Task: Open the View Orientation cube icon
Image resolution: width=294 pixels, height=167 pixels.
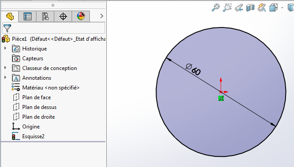Action: pos(274,8)
